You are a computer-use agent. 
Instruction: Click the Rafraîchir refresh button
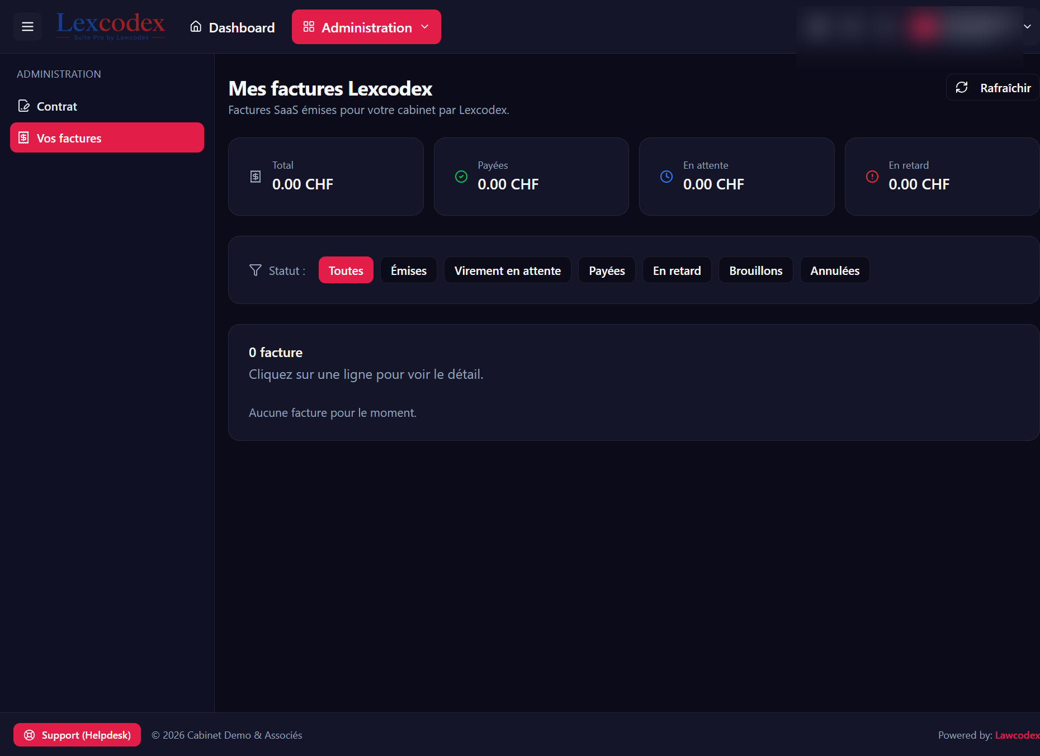click(x=992, y=88)
